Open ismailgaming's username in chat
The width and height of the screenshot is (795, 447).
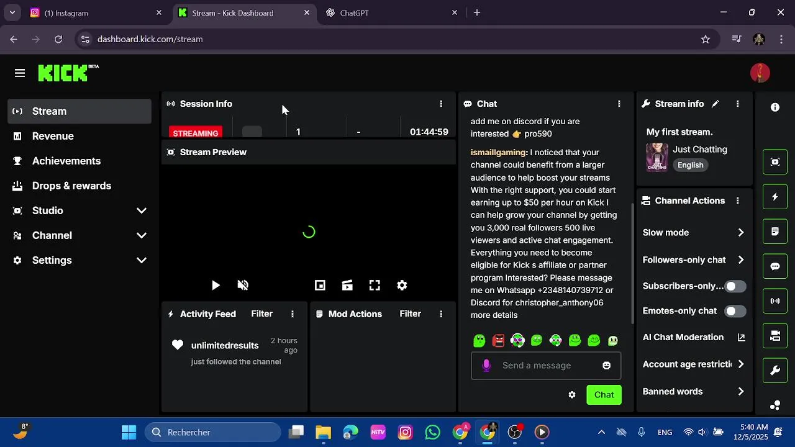click(x=499, y=152)
